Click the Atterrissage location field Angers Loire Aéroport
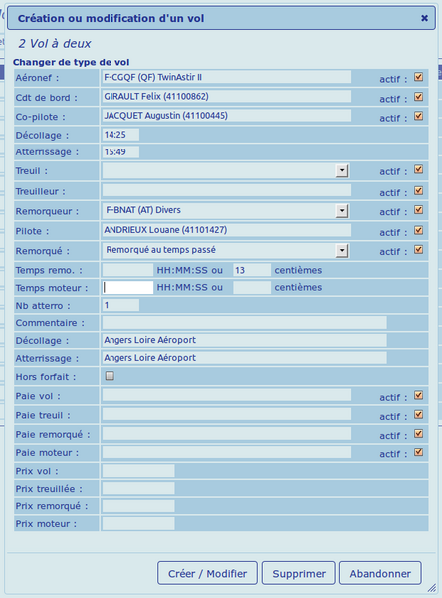Image resolution: width=442 pixels, height=598 pixels. (x=244, y=358)
